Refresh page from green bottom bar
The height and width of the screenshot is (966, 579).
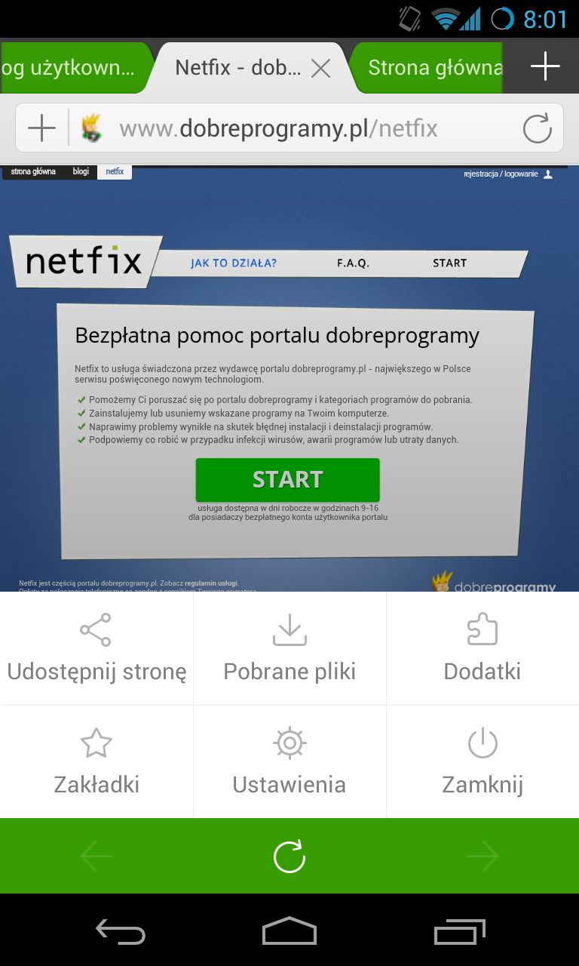coord(289,856)
